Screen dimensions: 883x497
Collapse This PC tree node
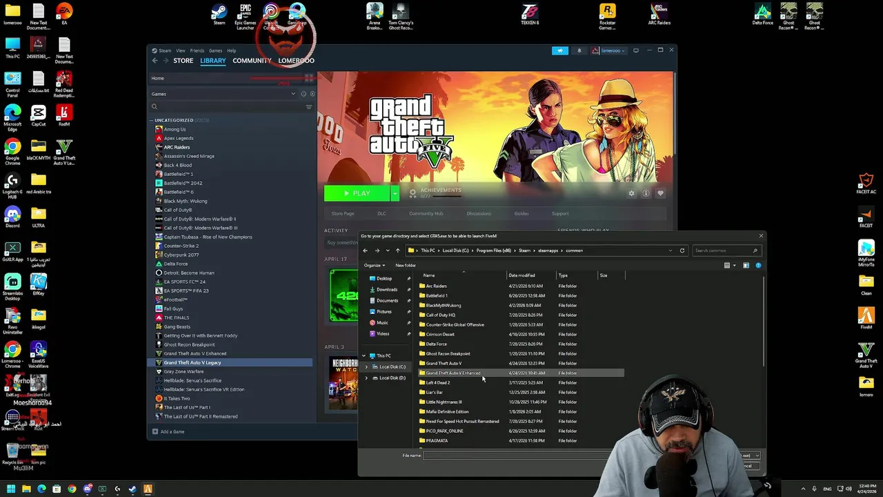tap(364, 356)
